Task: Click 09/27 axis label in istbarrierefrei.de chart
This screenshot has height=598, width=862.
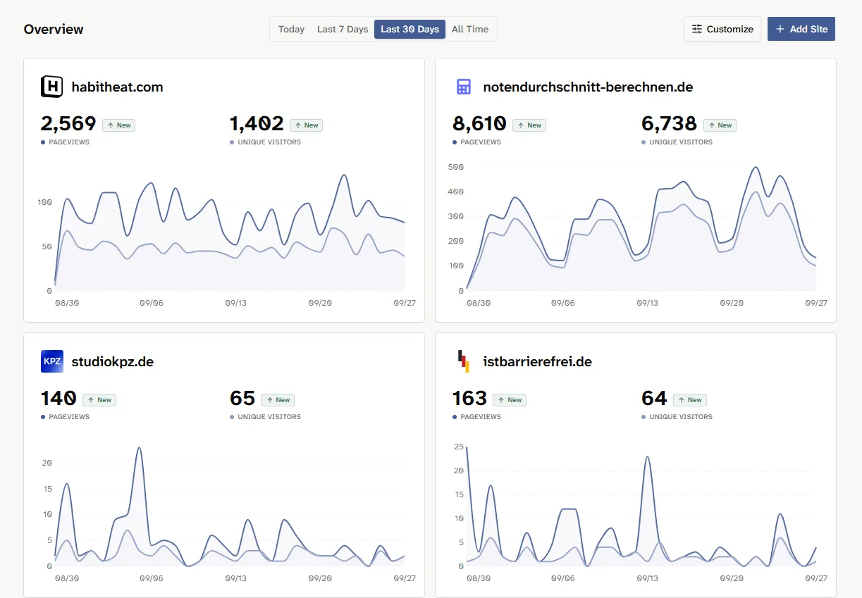Action: coord(815,578)
